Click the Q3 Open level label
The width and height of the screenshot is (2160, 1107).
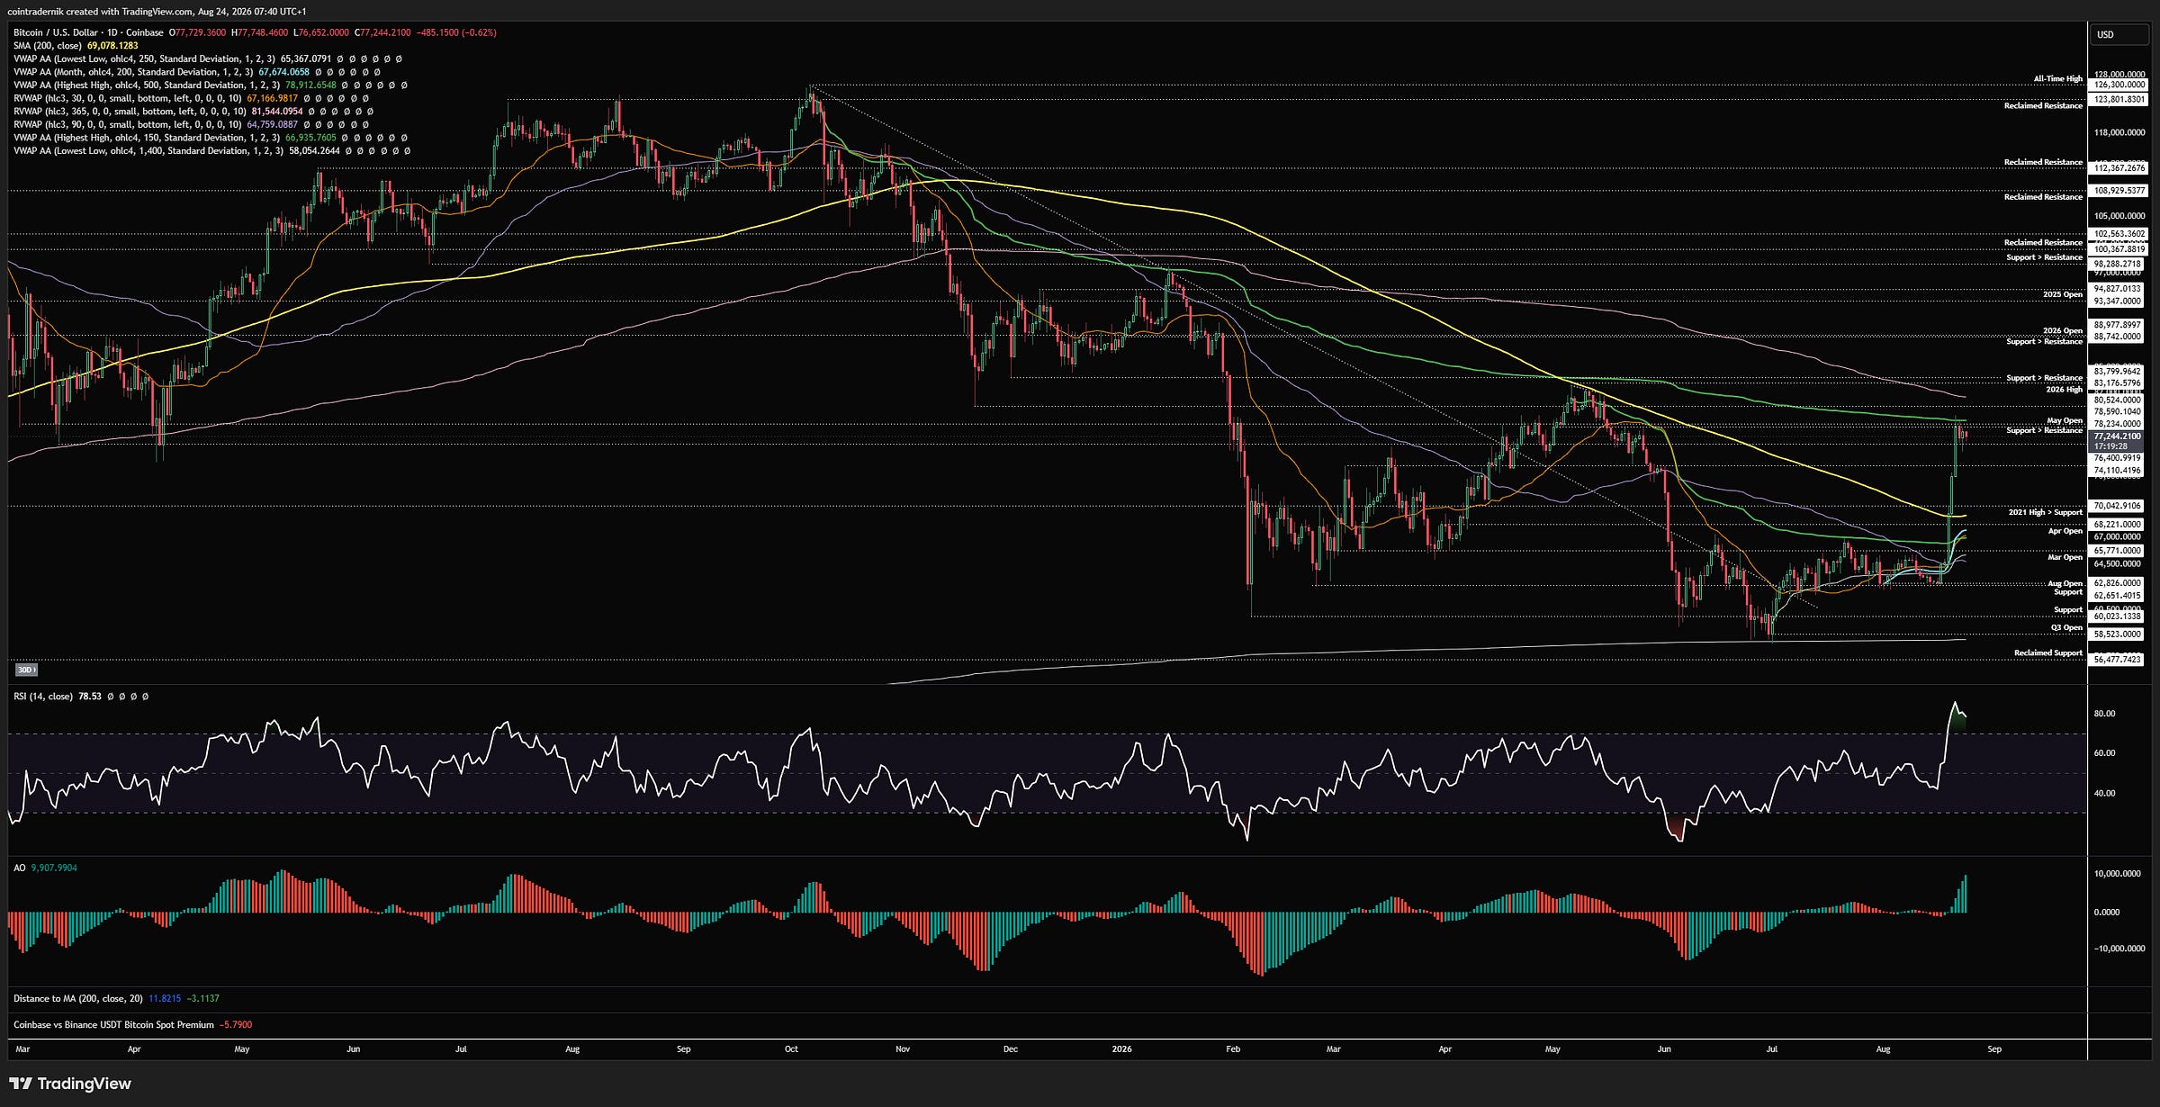pos(2067,627)
